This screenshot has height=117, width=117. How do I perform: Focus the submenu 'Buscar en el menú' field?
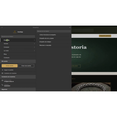pos(54,31)
